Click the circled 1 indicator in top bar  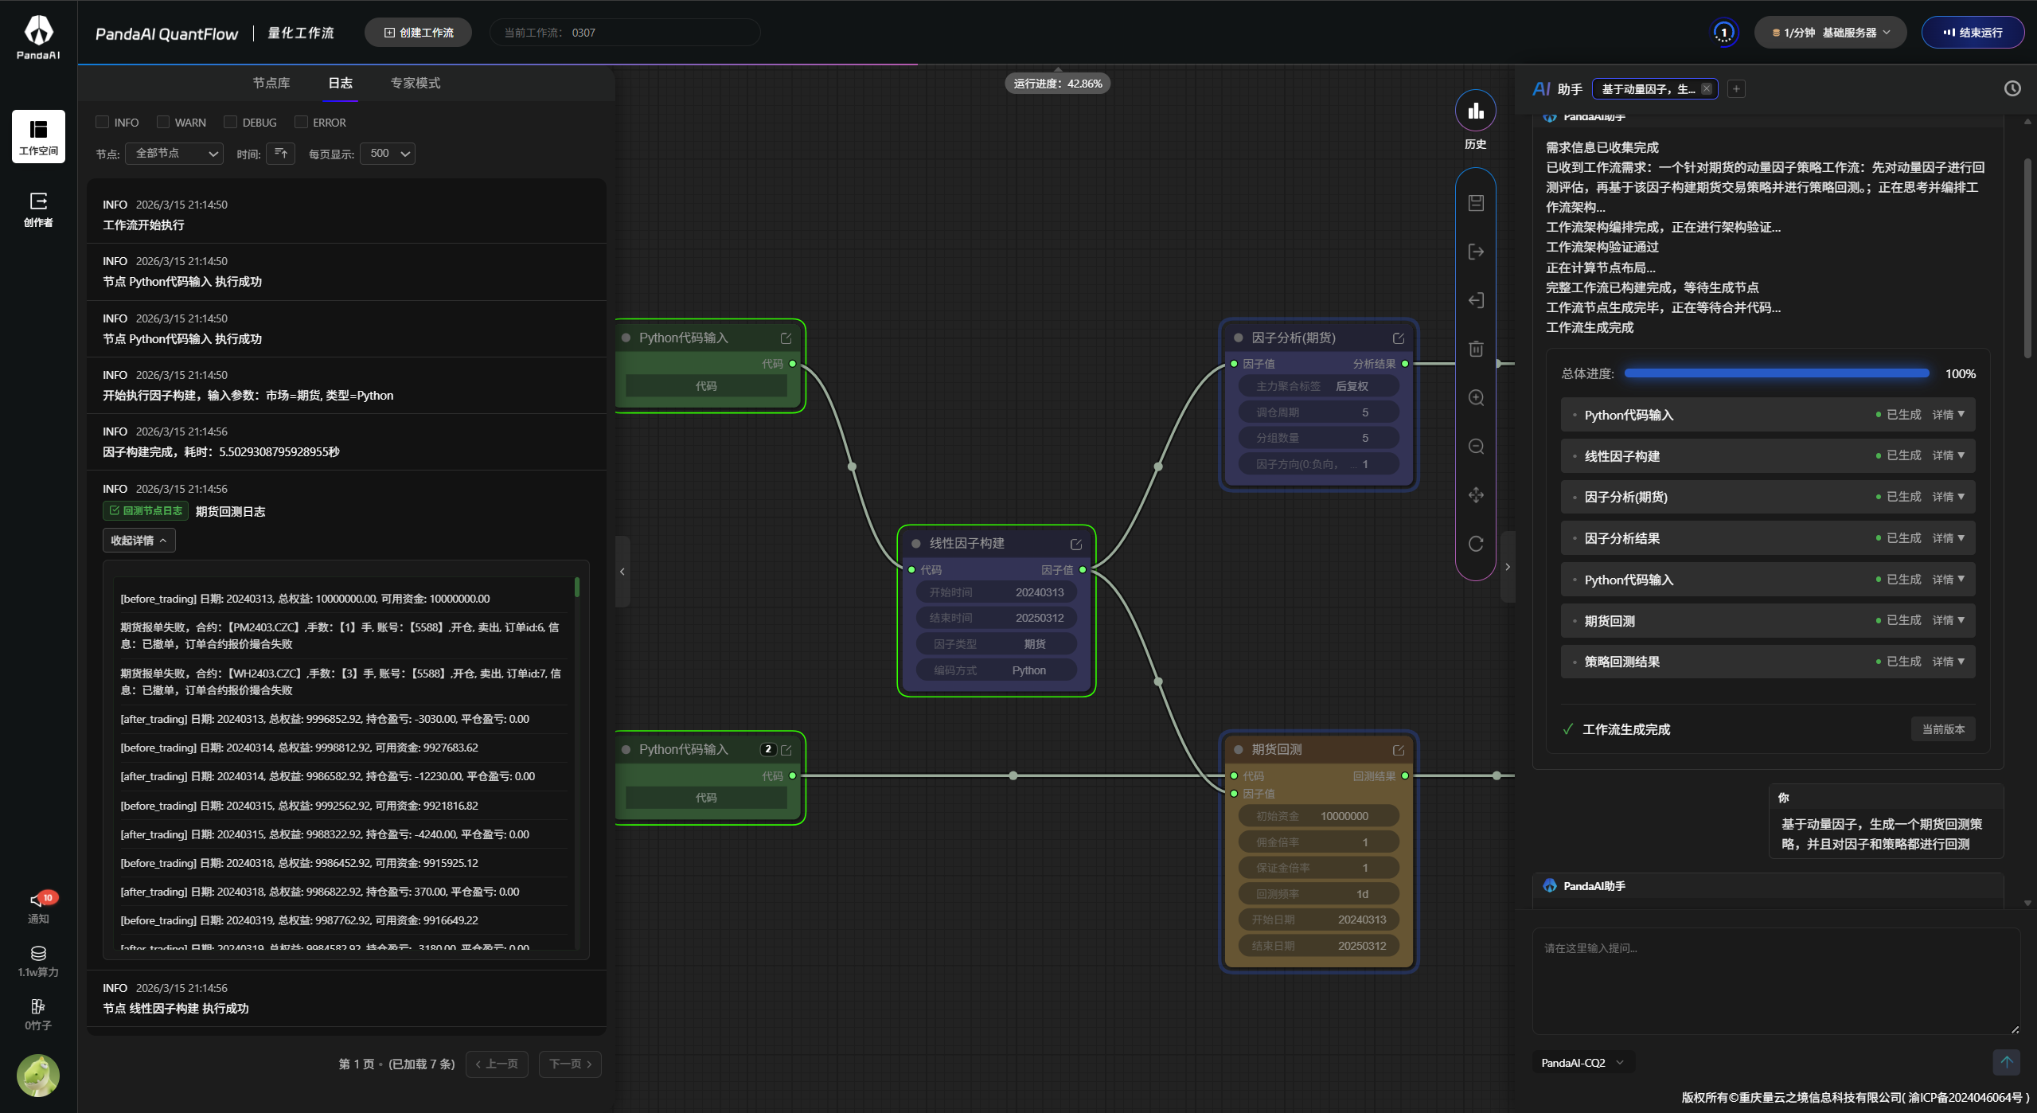(x=1723, y=33)
